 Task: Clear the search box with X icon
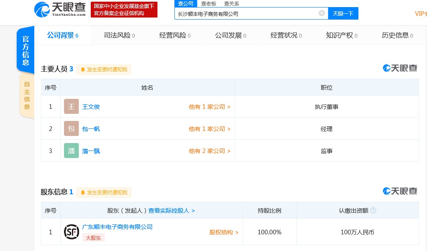click(322, 13)
